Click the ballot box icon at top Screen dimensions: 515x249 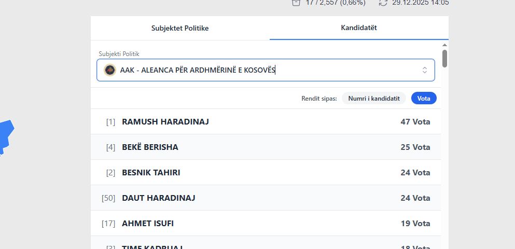[x=296, y=3]
